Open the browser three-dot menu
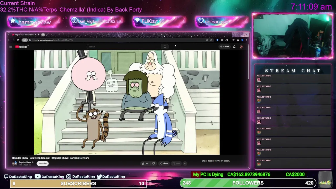This screenshot has height=189, width=336. tap(246, 40)
